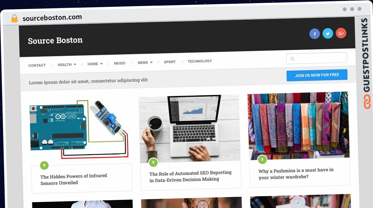Screen dimensions: 373x208
Task: Click pin icon on SEO Reporting post
Action: [153, 162]
